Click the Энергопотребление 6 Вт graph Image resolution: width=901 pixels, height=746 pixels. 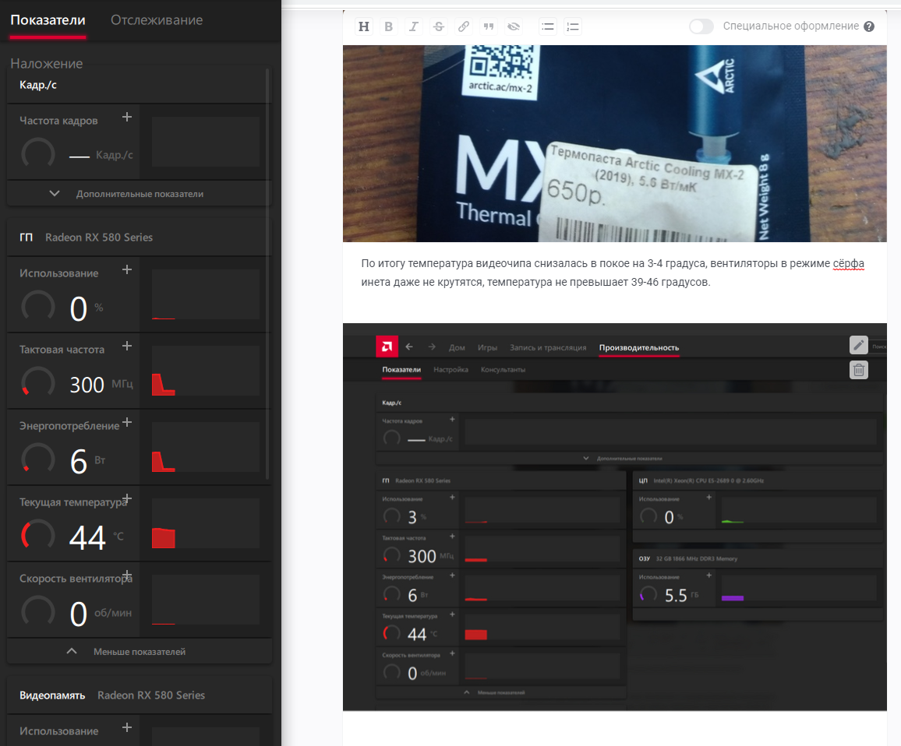click(x=206, y=448)
